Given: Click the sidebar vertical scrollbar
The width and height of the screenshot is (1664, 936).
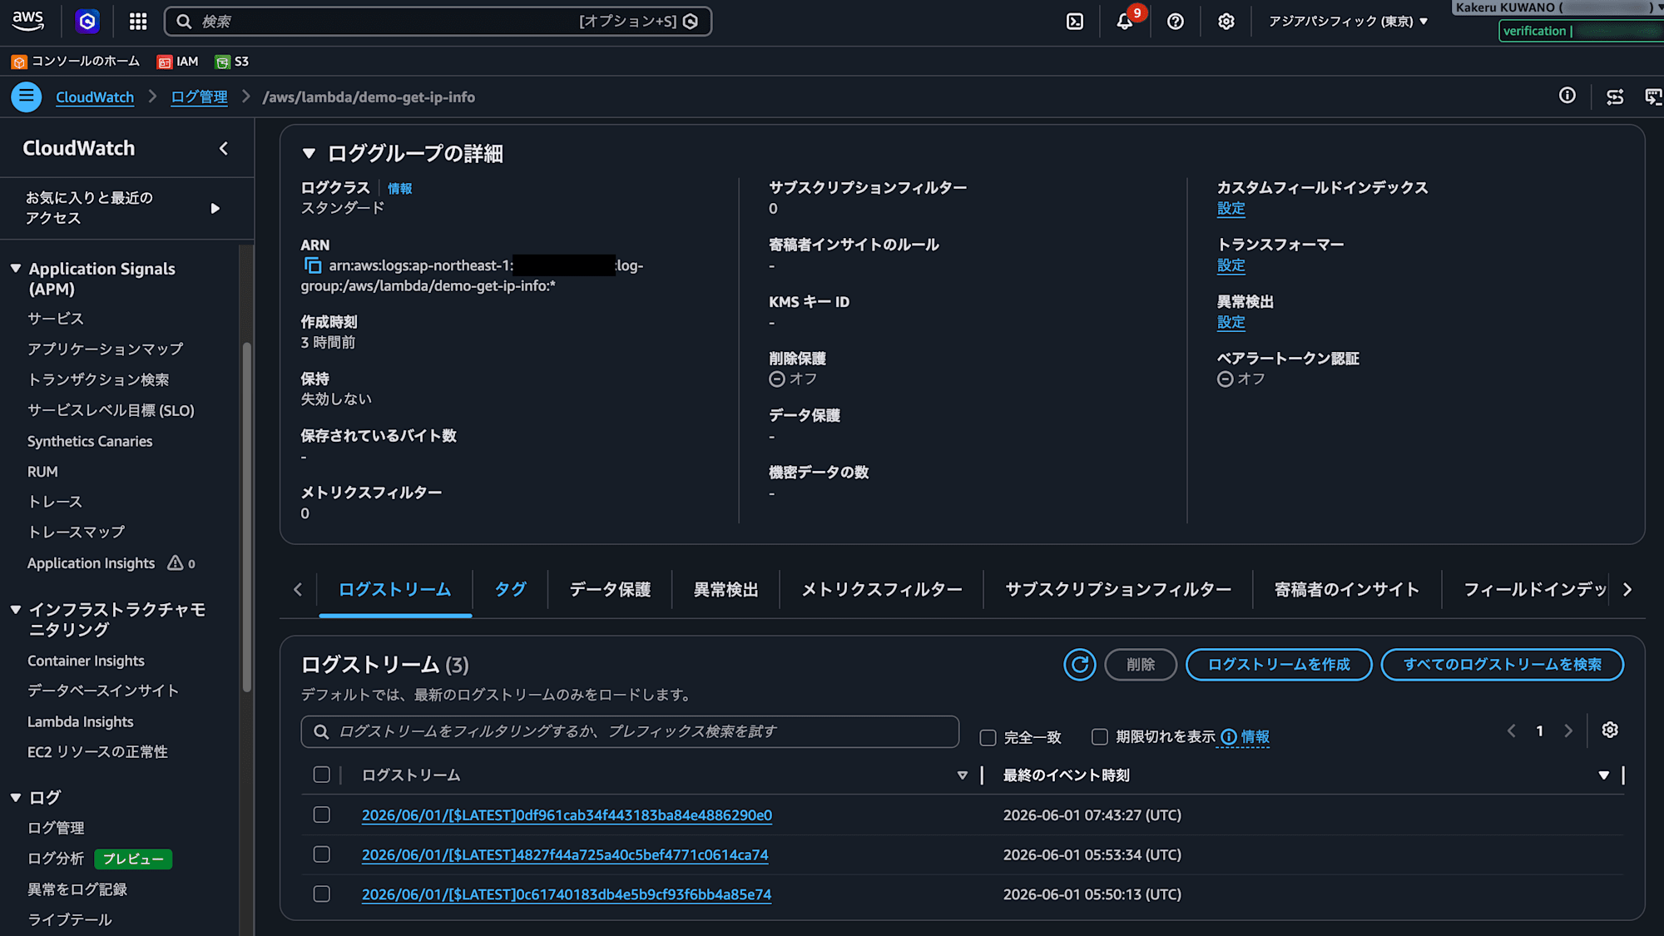Looking at the screenshot, I should point(246,516).
